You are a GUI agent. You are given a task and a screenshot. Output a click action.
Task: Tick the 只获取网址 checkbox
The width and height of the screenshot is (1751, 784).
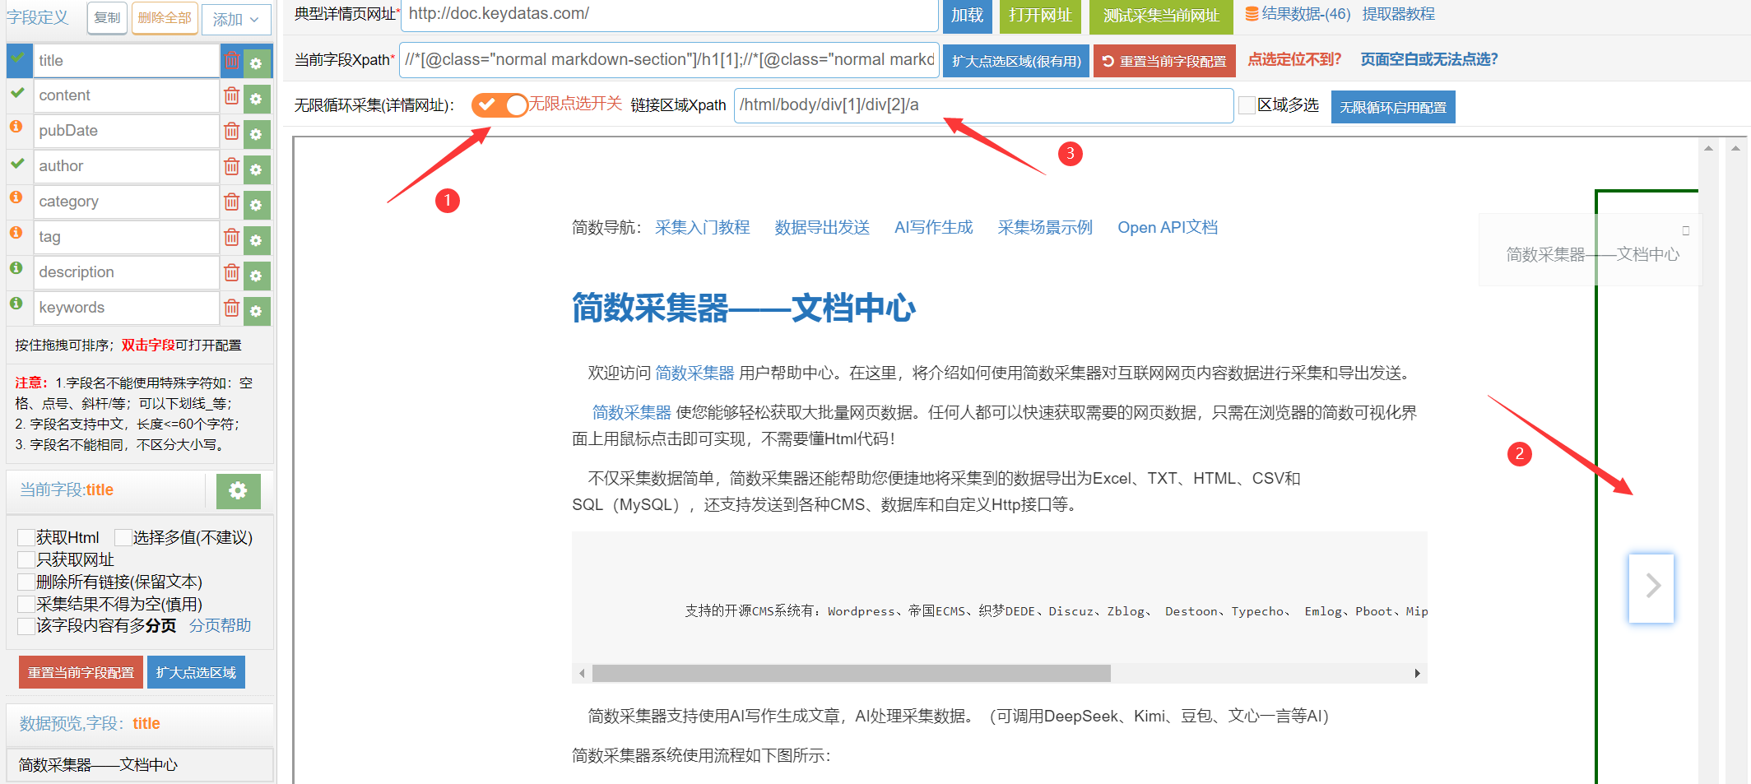(26, 560)
